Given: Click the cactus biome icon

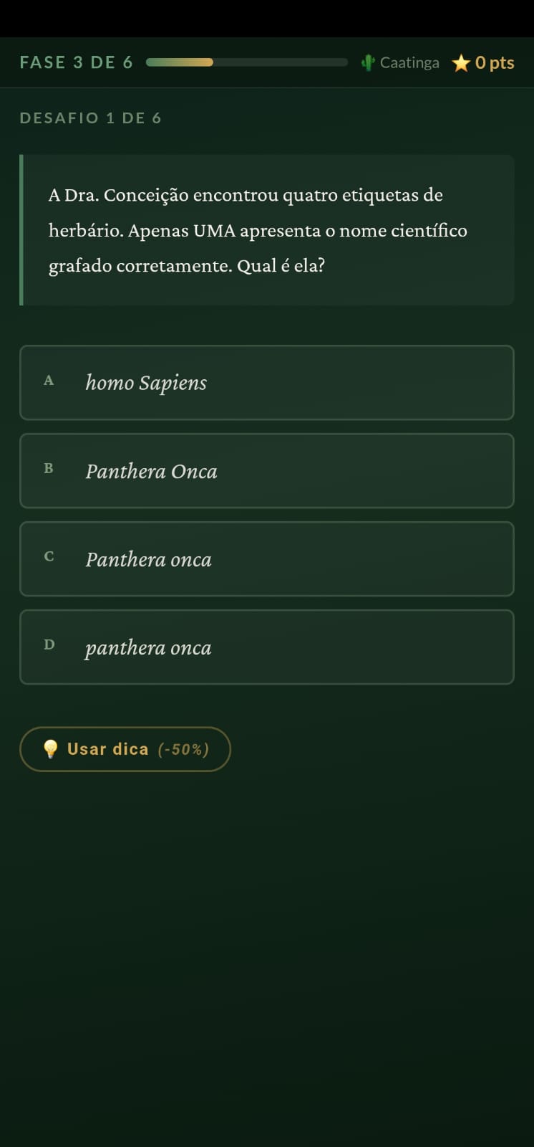Looking at the screenshot, I should click(367, 62).
